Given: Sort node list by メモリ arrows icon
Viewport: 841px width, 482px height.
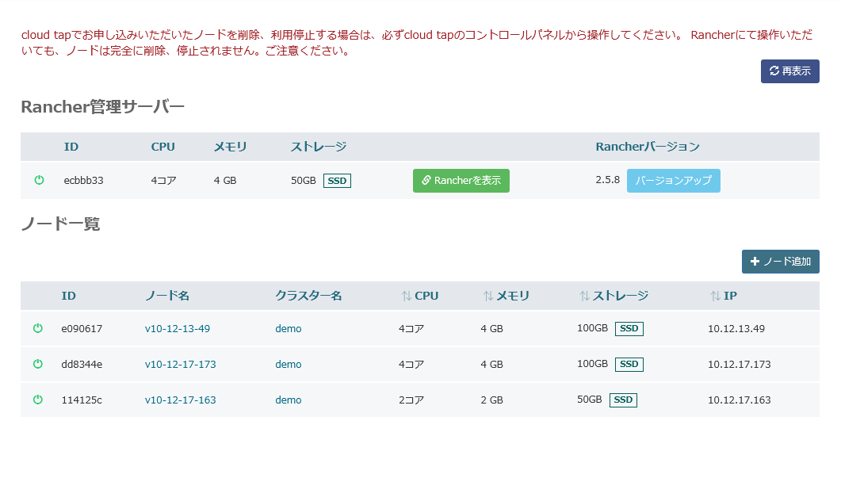Looking at the screenshot, I should [x=488, y=296].
